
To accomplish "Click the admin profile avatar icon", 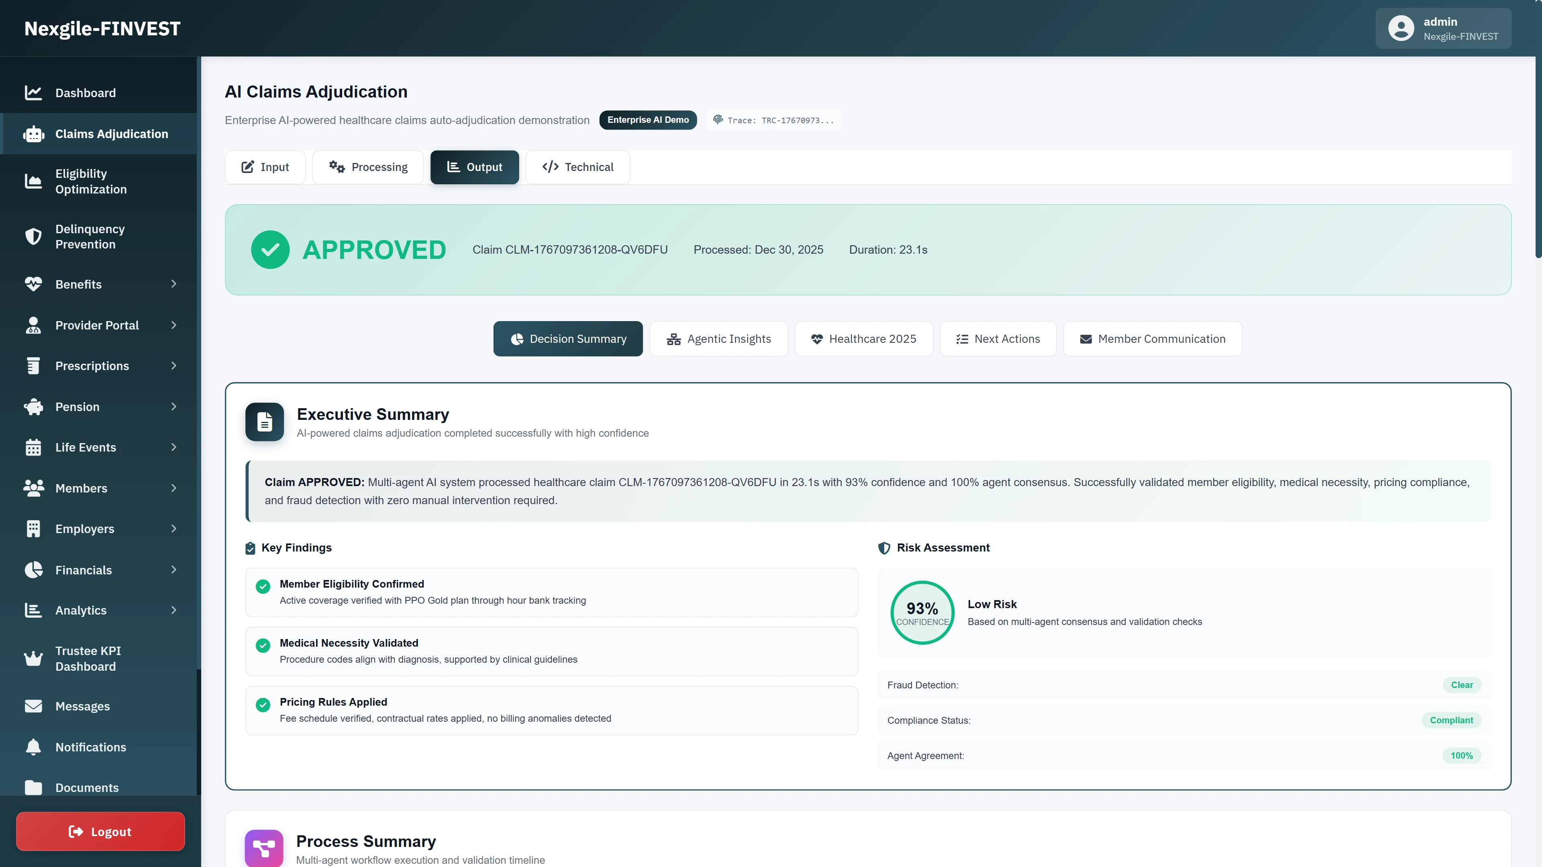I will 1401,28.
